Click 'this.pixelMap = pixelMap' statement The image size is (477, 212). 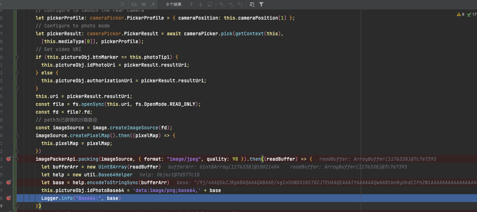pos(77,143)
